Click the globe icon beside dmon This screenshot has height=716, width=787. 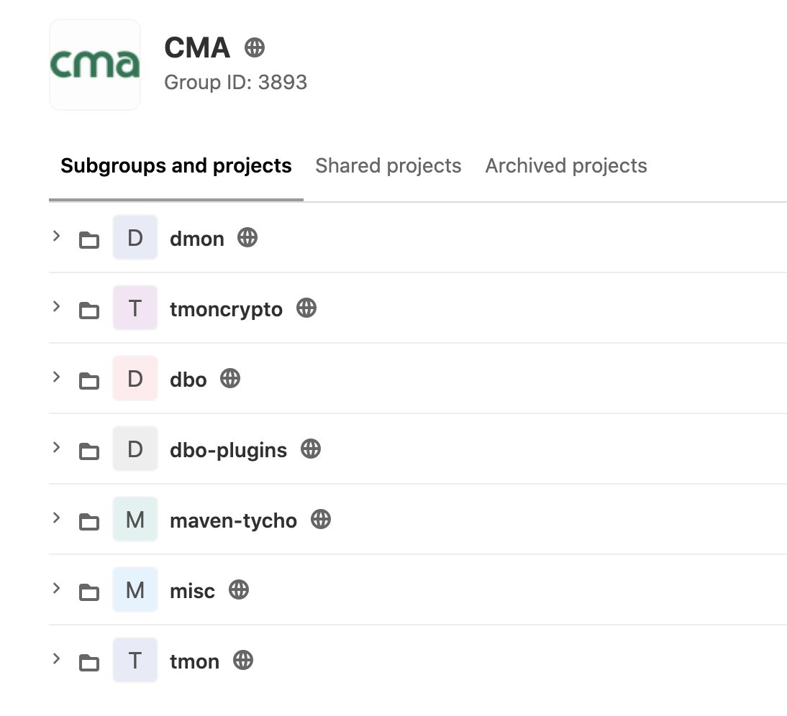(x=247, y=238)
